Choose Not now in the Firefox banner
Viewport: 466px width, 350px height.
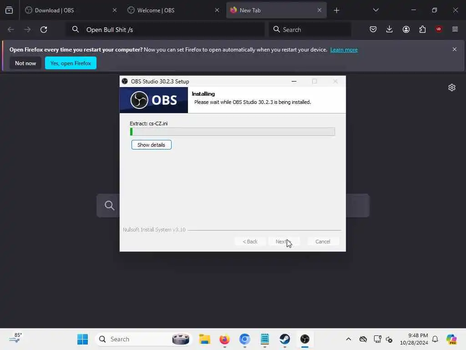tap(25, 63)
